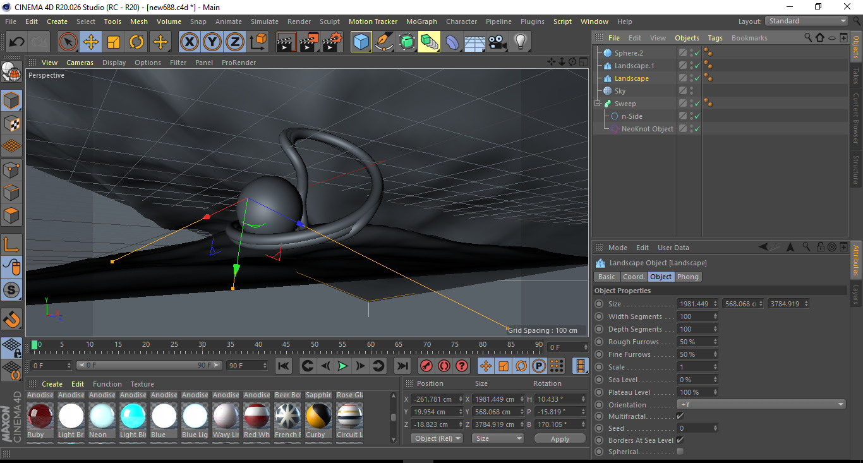This screenshot has width=863, height=463.
Task: Click the Apply button
Action: pyautogui.click(x=560, y=438)
